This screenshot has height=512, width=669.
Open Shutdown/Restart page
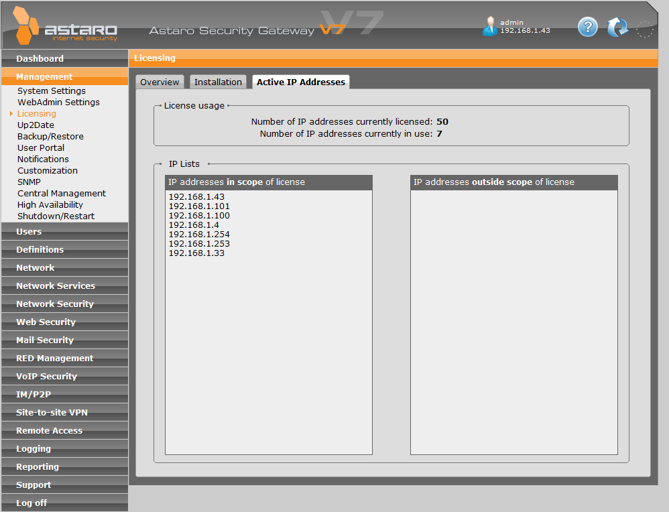tap(56, 216)
